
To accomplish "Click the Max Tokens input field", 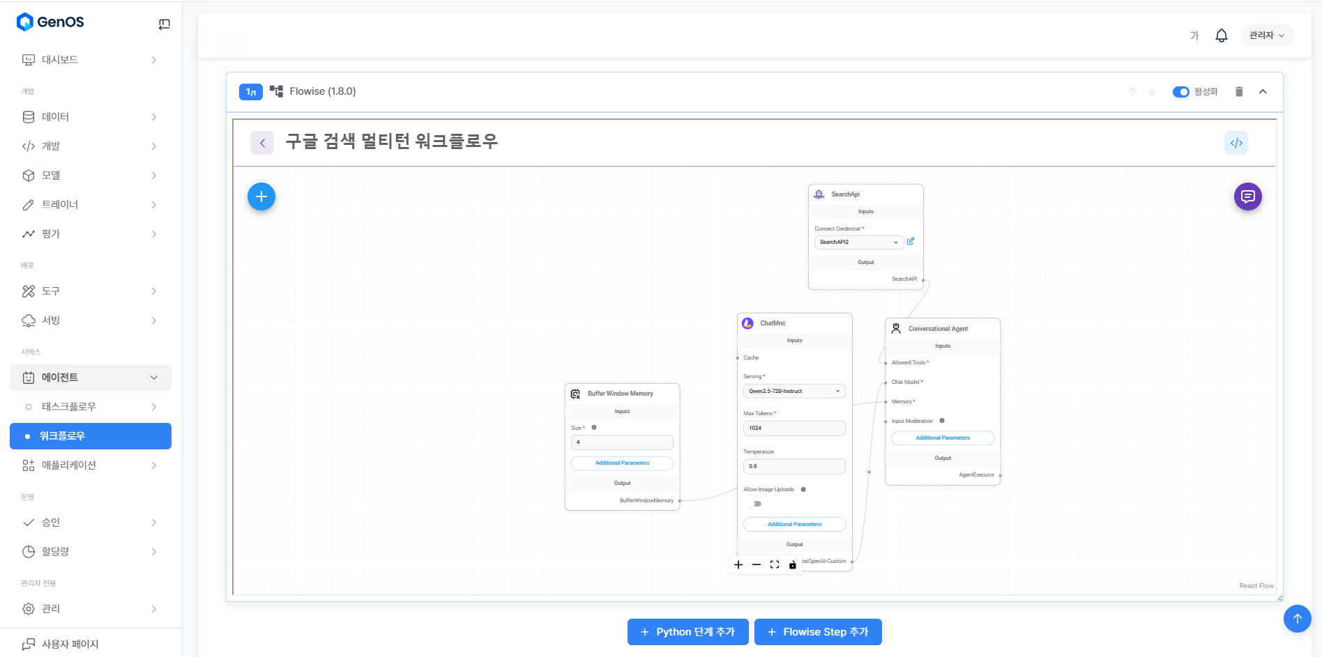I will pyautogui.click(x=794, y=428).
